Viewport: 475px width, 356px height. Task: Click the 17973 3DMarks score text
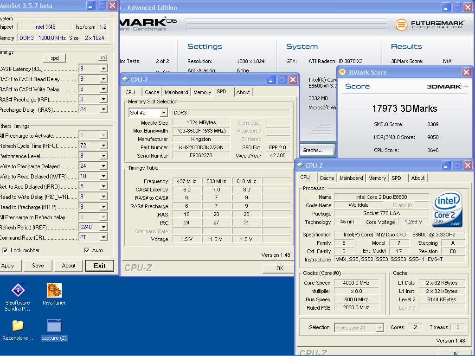click(404, 108)
